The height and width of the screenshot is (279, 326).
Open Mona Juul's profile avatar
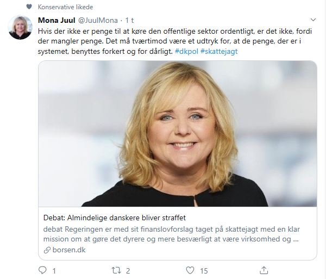[20, 27]
